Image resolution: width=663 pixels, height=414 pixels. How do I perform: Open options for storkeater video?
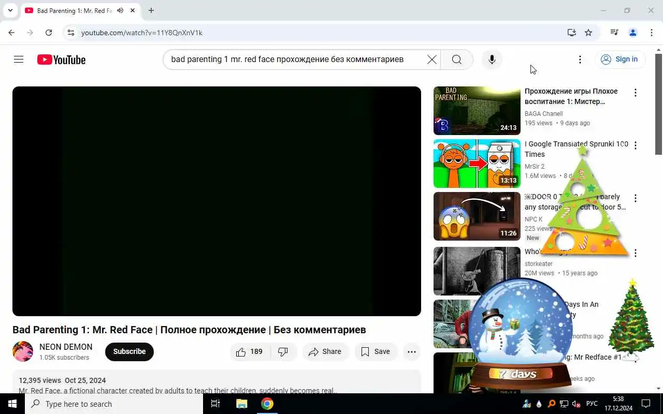click(636, 253)
